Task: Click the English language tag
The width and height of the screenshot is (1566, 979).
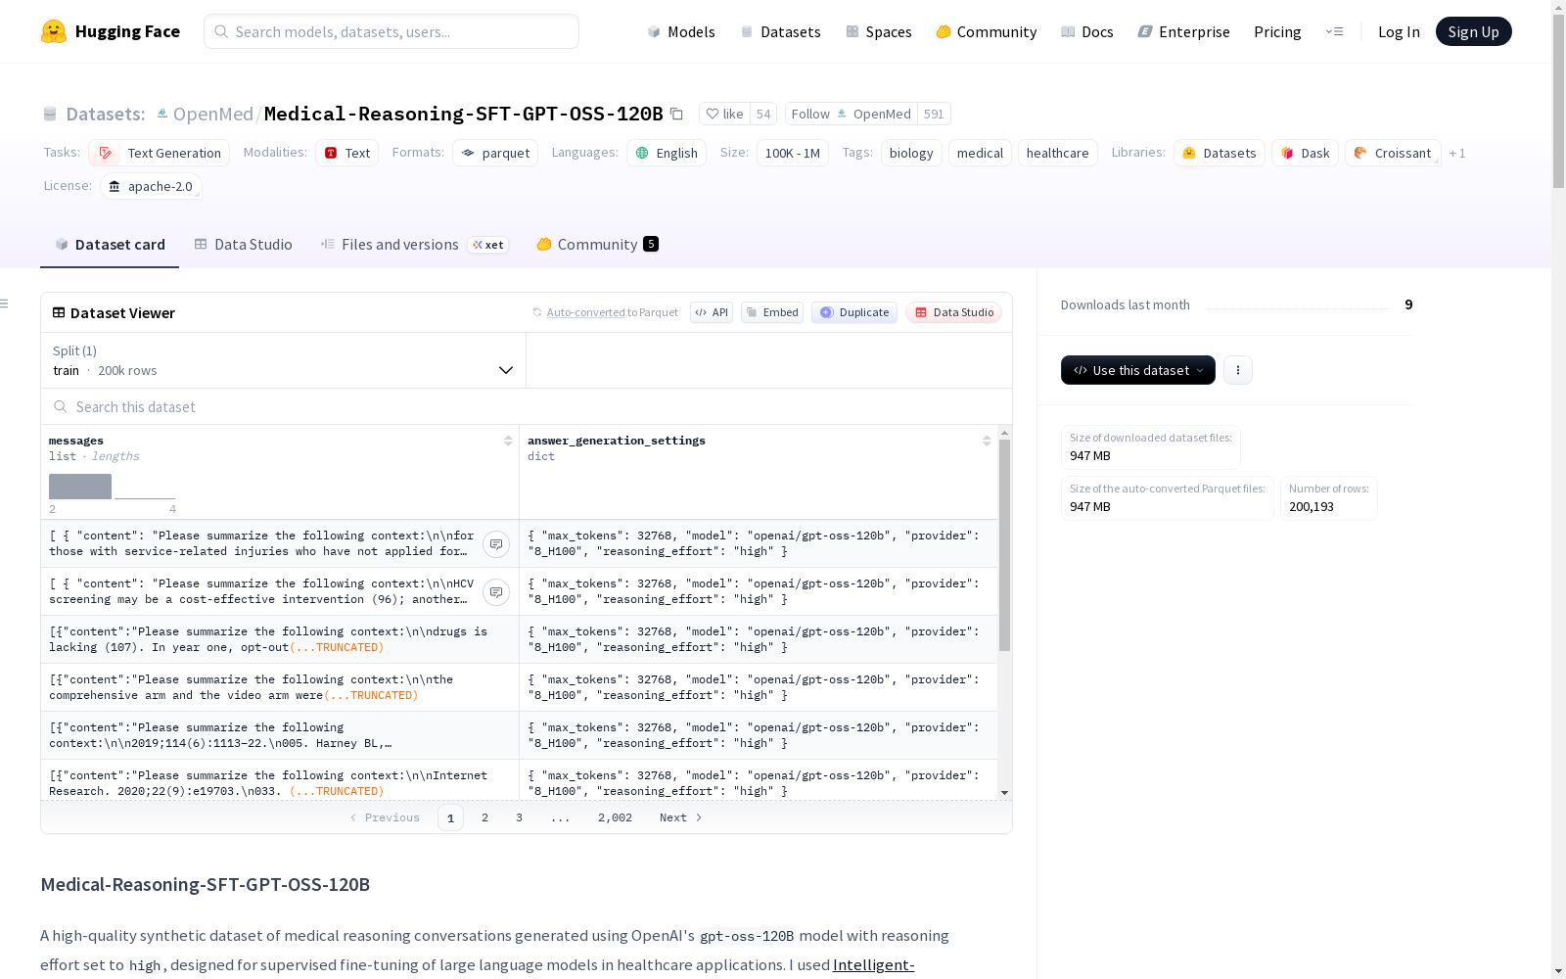Action: (667, 153)
